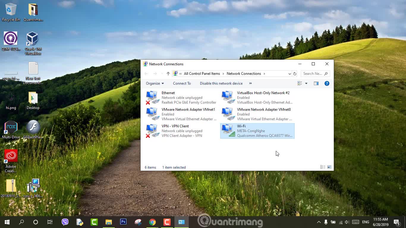This screenshot has width=406, height=228.
Task: Open the clock showing 11:55 AM
Action: tap(380, 222)
